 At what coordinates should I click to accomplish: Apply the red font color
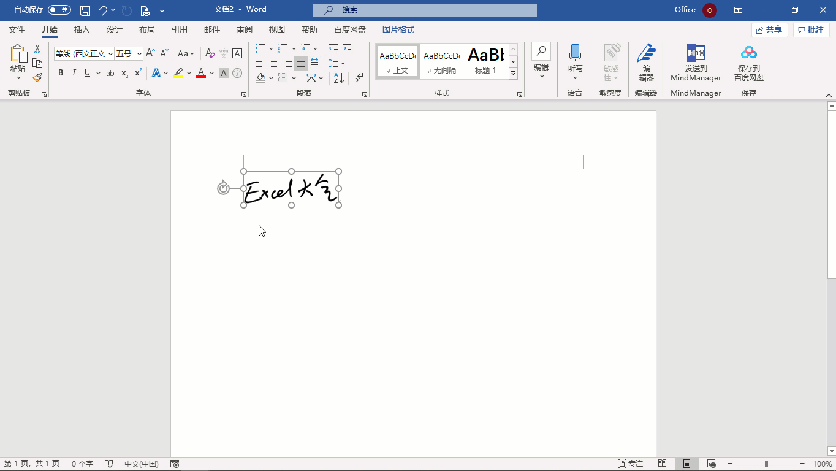[200, 73]
